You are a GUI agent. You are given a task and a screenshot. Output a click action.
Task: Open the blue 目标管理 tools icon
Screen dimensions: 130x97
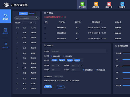[x=122, y=4]
